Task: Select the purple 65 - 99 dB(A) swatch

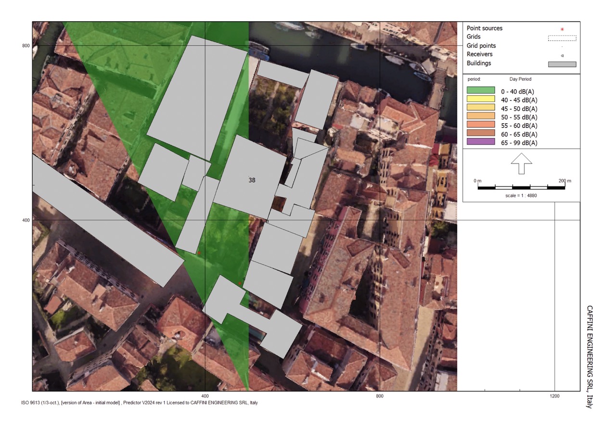Action: tap(481, 142)
